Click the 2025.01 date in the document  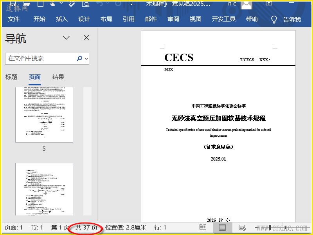(218, 159)
